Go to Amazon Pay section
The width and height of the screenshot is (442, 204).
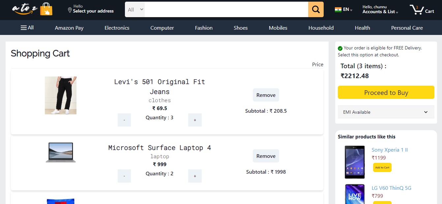click(69, 28)
